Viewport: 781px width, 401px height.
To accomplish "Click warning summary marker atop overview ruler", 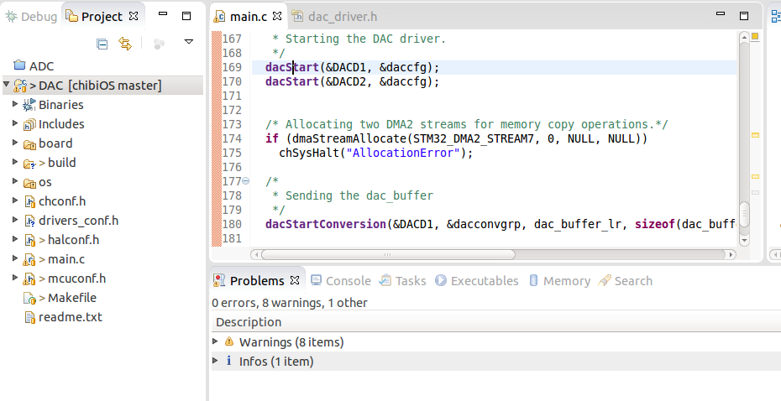I will (x=755, y=36).
